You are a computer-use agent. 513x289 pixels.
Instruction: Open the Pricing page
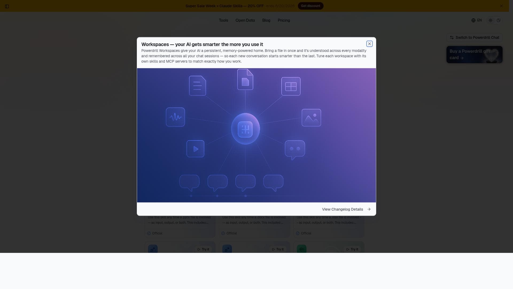[x=284, y=20]
